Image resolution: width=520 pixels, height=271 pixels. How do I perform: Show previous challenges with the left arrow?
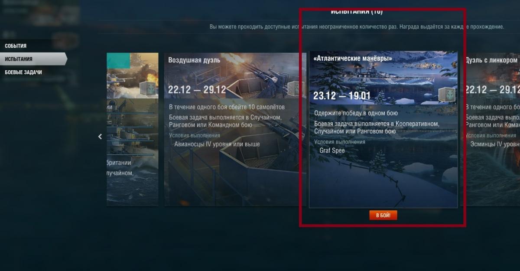pyautogui.click(x=100, y=137)
